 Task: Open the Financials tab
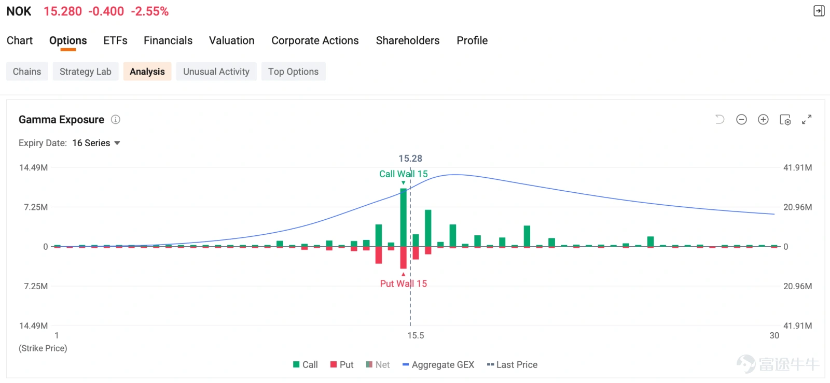coord(168,40)
